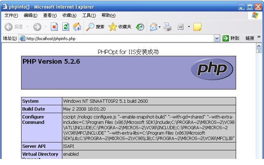This screenshot has height=165, width=264.
Task: Click the vertical scrollbar thumb
Action: coord(259,51)
